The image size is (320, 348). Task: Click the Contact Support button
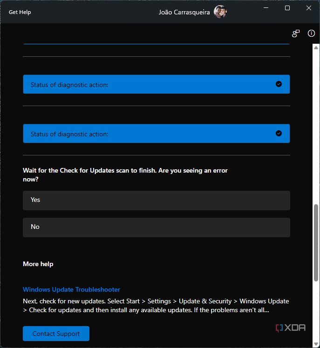coord(56,334)
